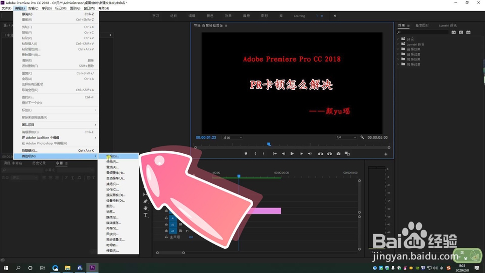Open the 1/4 playback resolution dropdown

click(346, 137)
